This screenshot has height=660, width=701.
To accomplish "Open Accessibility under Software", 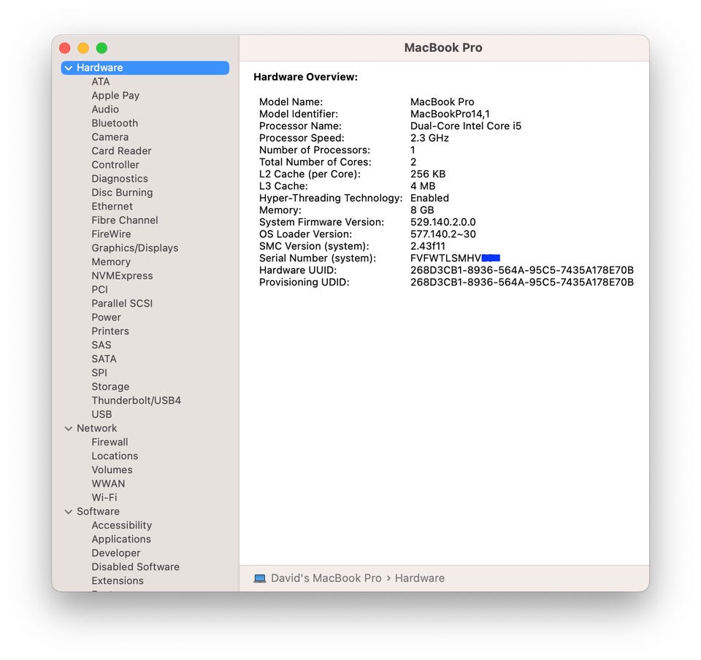I will click(122, 525).
